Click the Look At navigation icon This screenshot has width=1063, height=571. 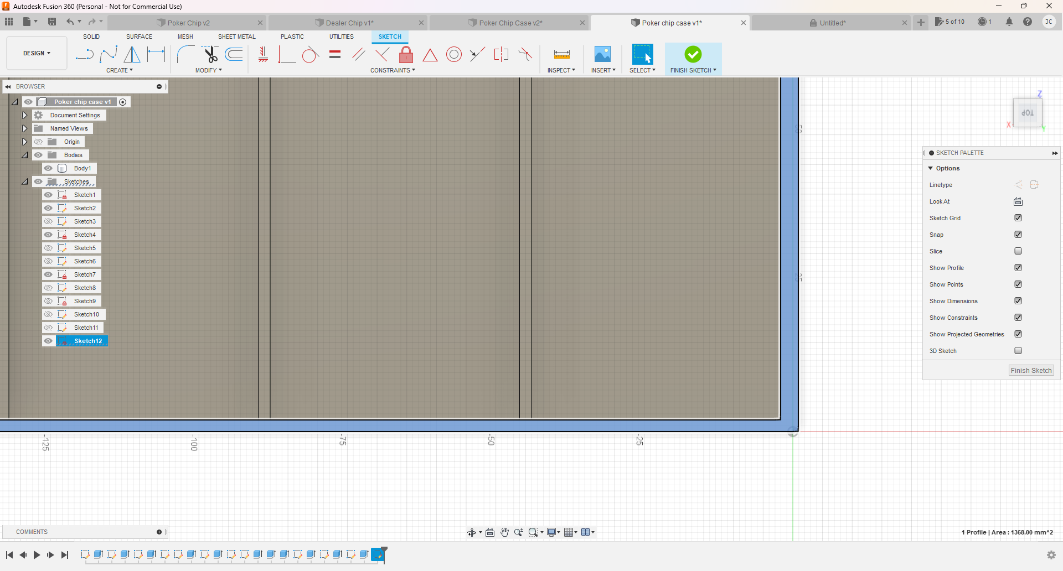[490, 532]
